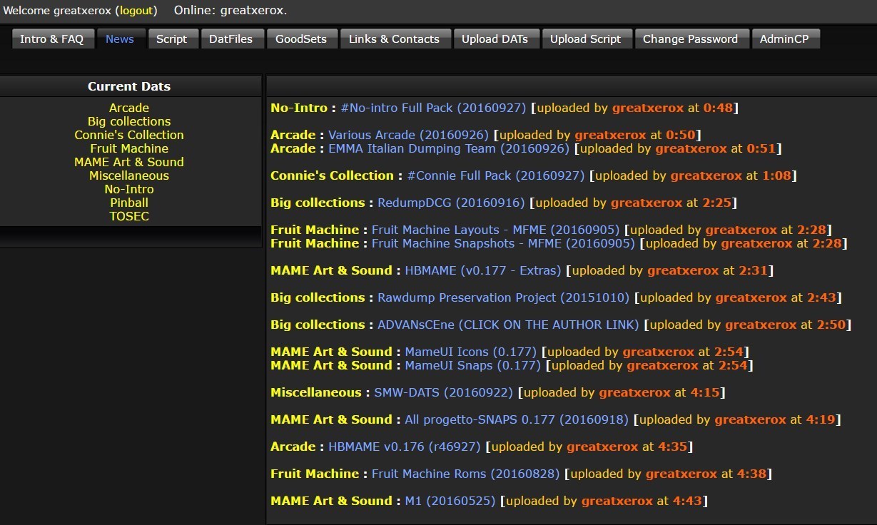Click the 'No-Intro :' category label in news
The height and width of the screenshot is (525, 877).
click(x=303, y=108)
